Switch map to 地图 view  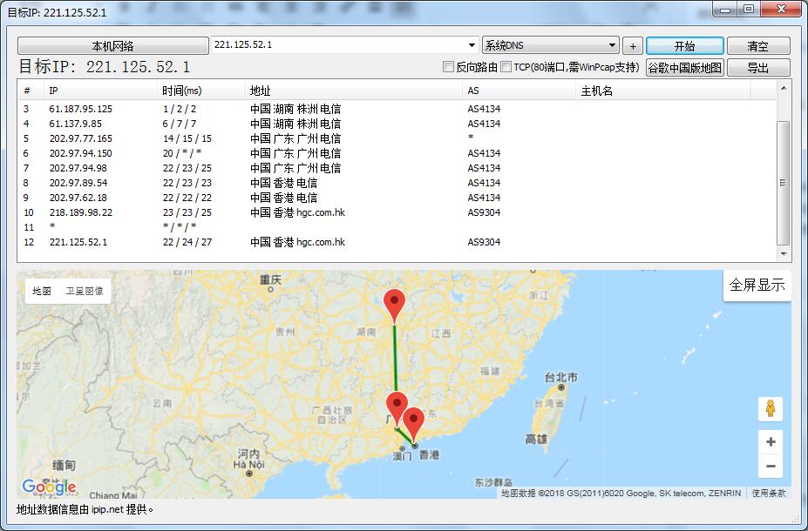pyautogui.click(x=42, y=291)
